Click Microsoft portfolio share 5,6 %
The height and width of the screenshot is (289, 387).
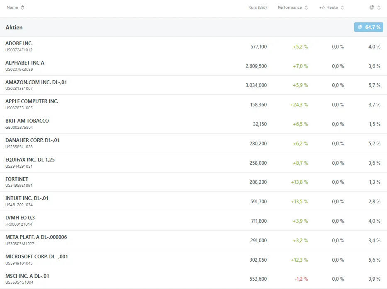tap(375, 260)
